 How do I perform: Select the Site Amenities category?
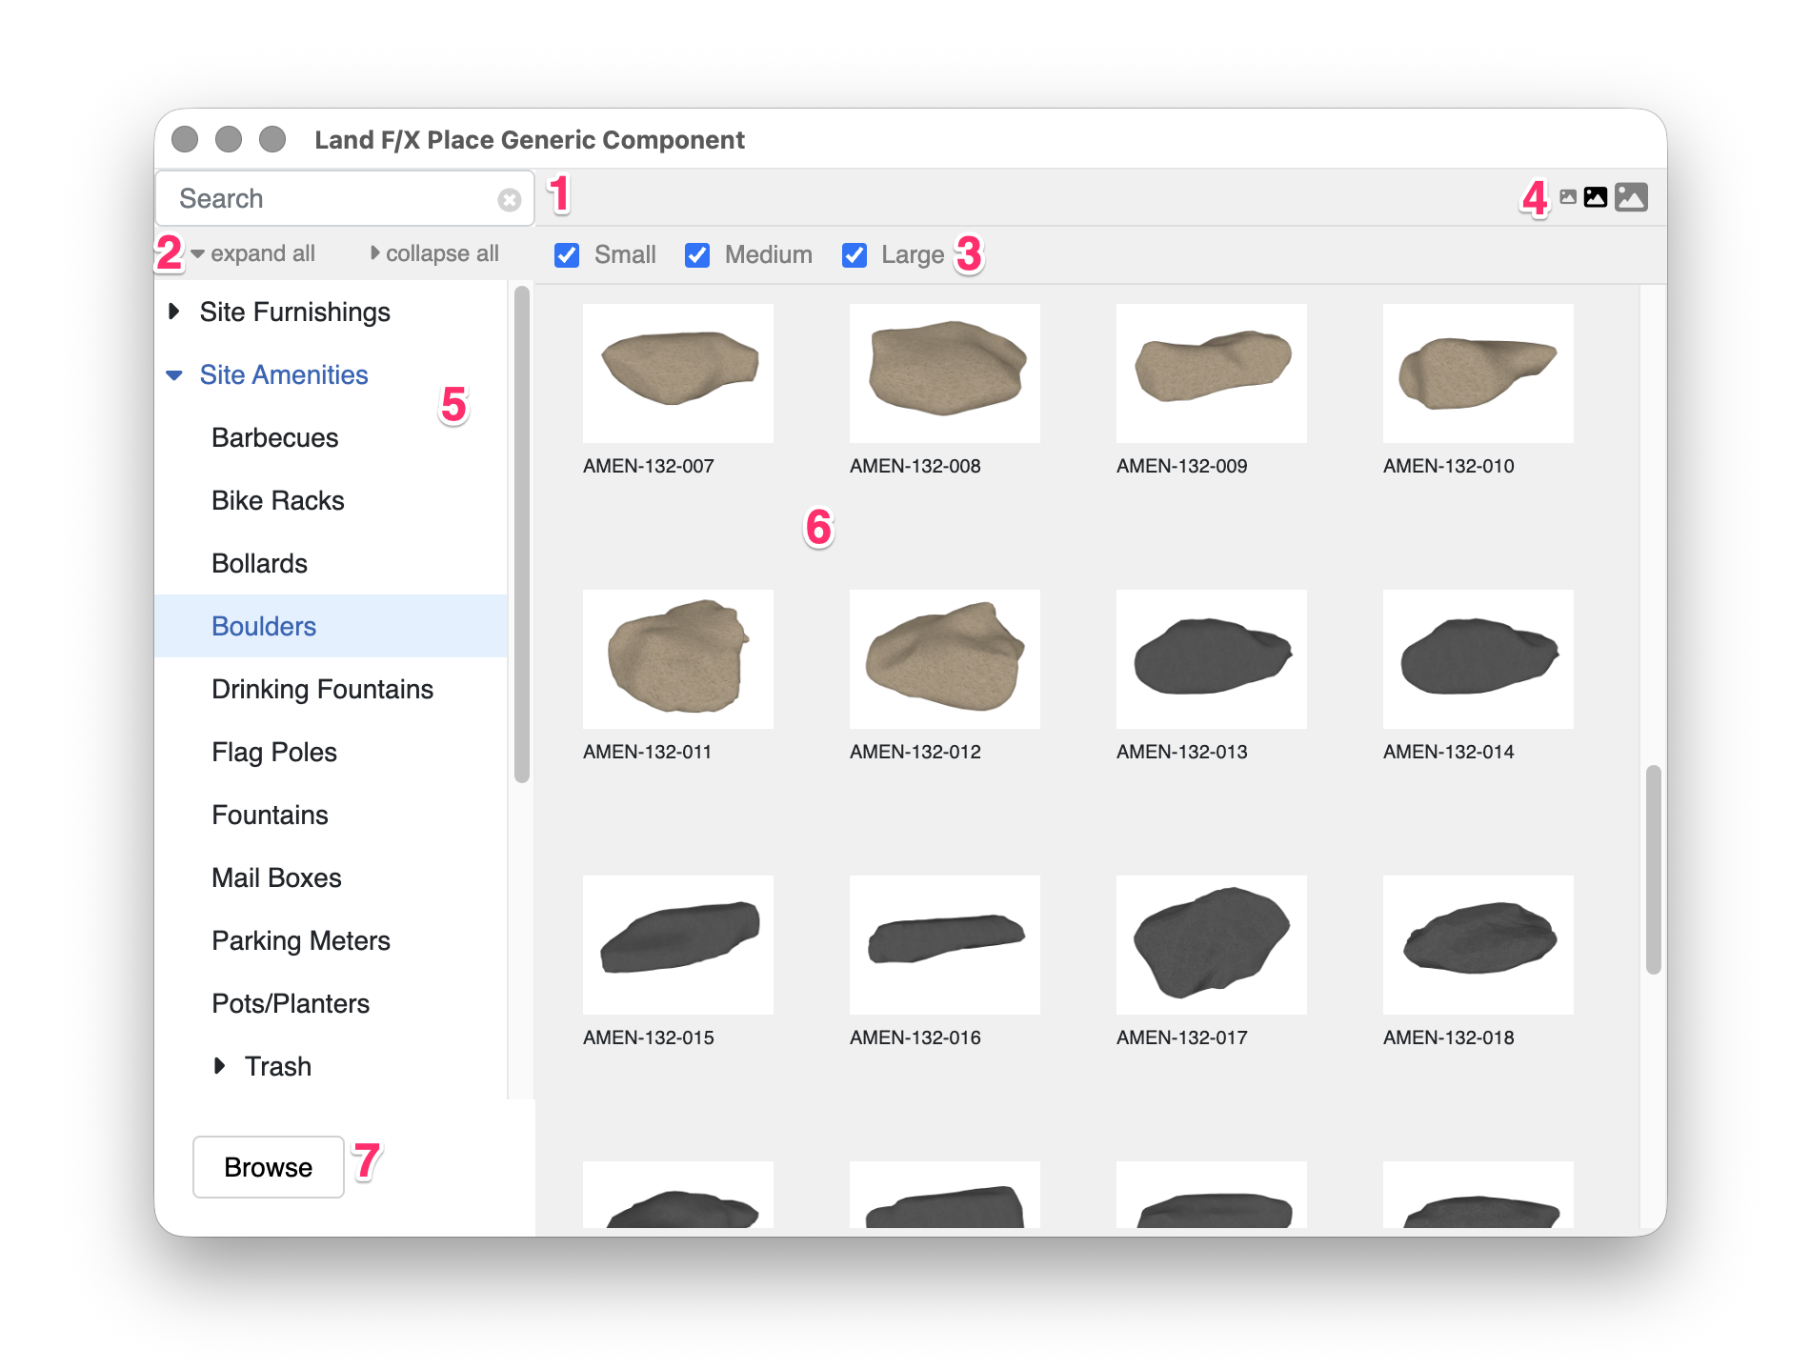point(284,375)
